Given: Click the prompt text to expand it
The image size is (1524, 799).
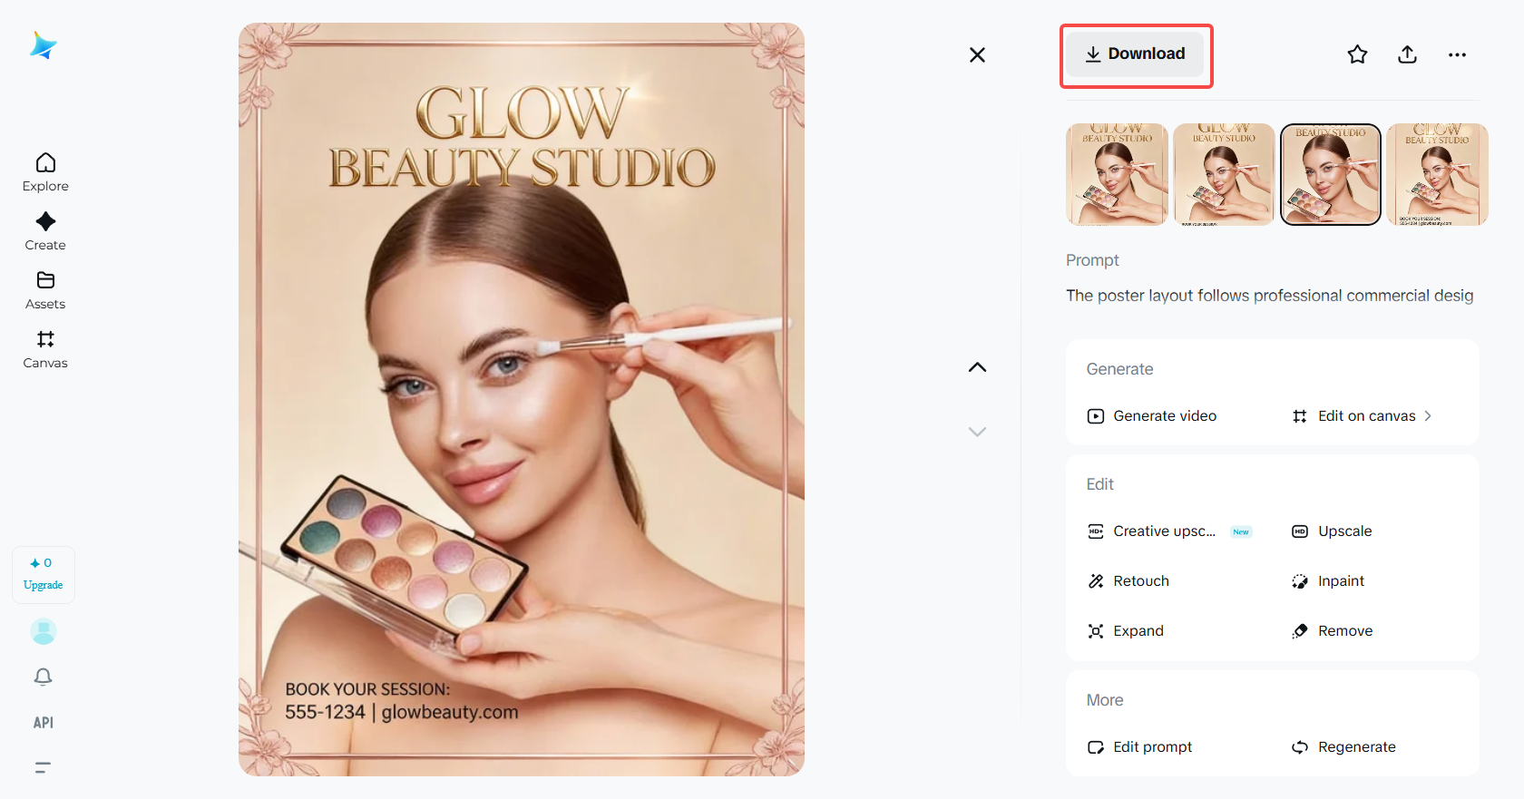Looking at the screenshot, I should pos(1270,296).
